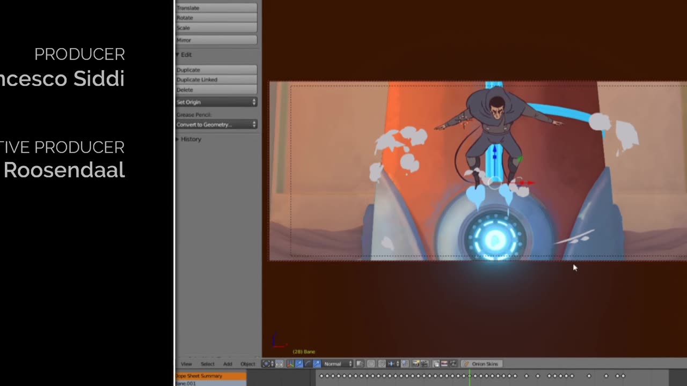The height and width of the screenshot is (386, 687).
Task: Enable the rotate manipulator arc icon
Action: click(308, 363)
